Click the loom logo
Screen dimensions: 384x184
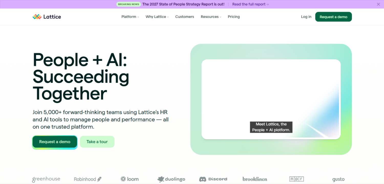(130, 179)
